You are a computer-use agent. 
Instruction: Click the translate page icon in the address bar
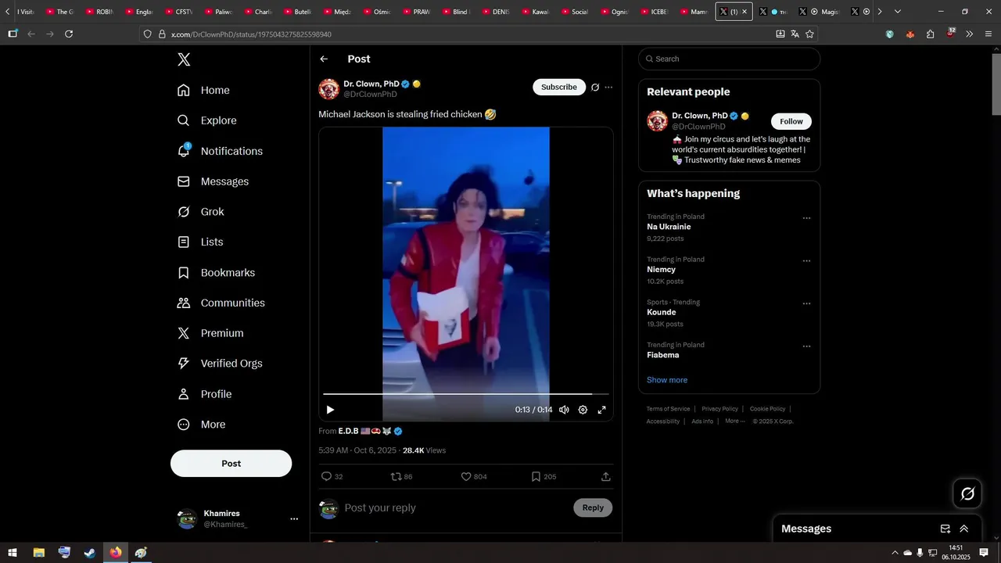[x=795, y=34]
